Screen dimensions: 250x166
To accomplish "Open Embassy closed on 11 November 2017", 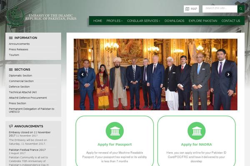I will pyautogui.click(x=30, y=134).
